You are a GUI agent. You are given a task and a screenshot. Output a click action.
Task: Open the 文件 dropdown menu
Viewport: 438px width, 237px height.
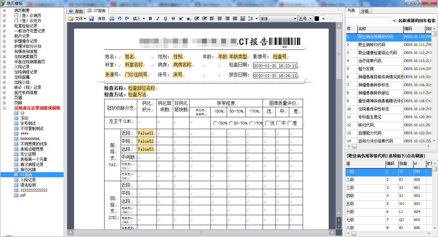pos(80,19)
